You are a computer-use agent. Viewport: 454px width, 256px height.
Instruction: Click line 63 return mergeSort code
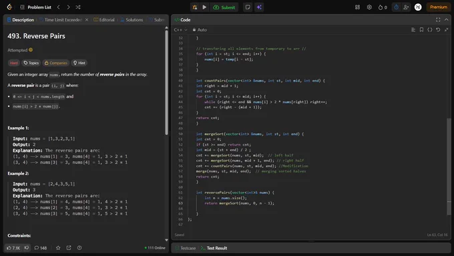pyautogui.click(x=239, y=203)
